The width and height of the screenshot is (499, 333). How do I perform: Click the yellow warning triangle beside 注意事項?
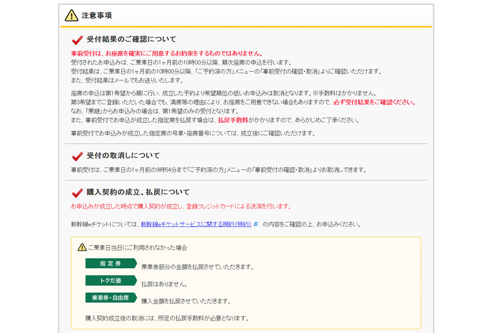click(x=72, y=15)
